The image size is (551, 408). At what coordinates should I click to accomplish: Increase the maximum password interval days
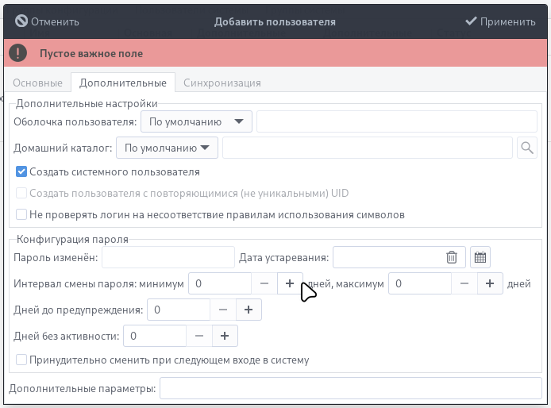(x=490, y=283)
